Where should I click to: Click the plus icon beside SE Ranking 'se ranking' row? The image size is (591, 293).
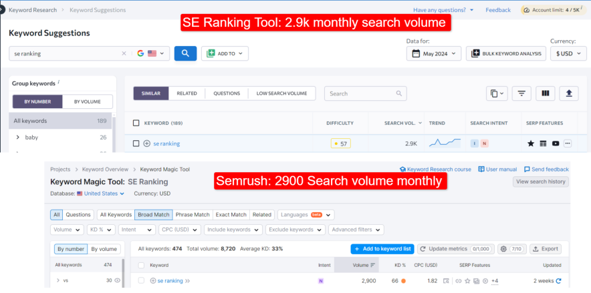tap(147, 143)
